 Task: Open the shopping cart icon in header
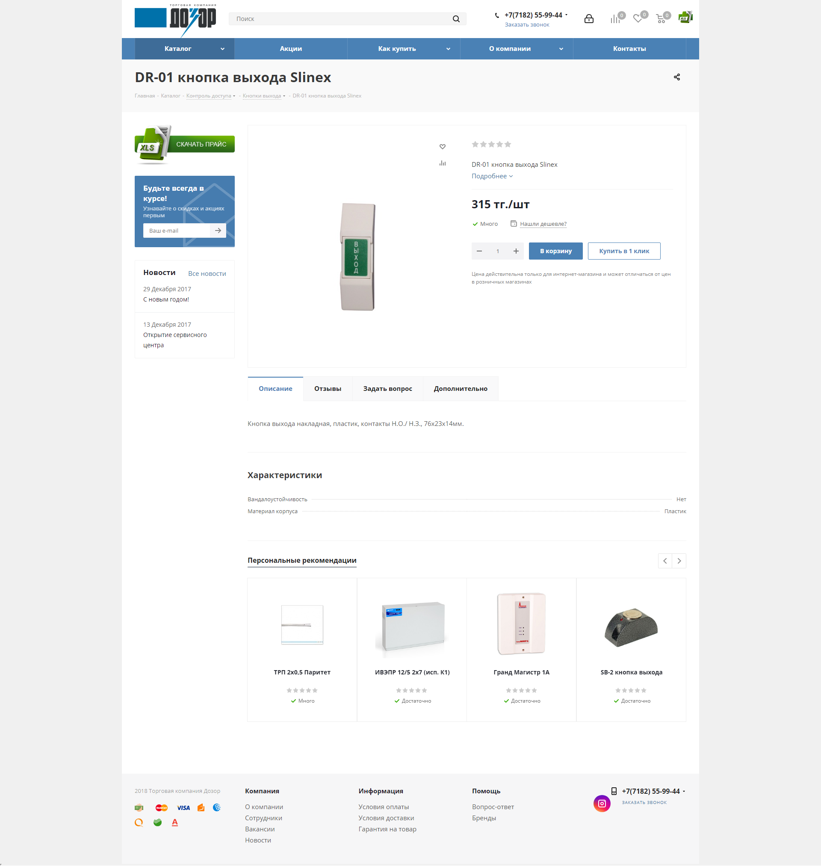point(661,19)
